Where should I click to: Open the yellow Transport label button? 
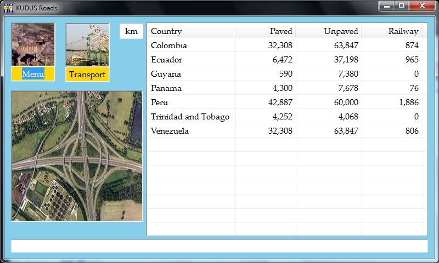[87, 75]
